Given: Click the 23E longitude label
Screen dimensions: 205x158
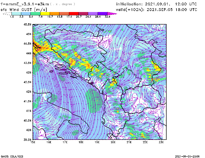Looking at the screenshot, I should (x=161, y=142).
